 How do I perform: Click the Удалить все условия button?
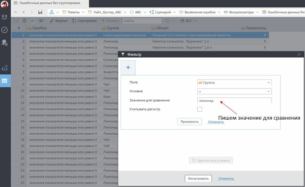211,161
